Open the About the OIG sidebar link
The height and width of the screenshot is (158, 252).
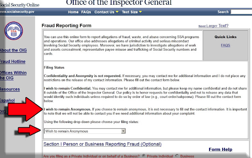(13, 50)
